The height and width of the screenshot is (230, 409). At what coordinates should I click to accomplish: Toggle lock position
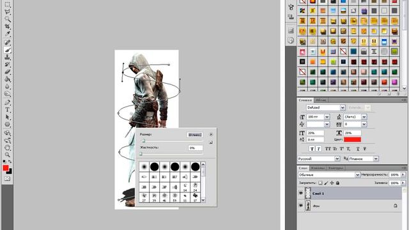tap(332, 183)
